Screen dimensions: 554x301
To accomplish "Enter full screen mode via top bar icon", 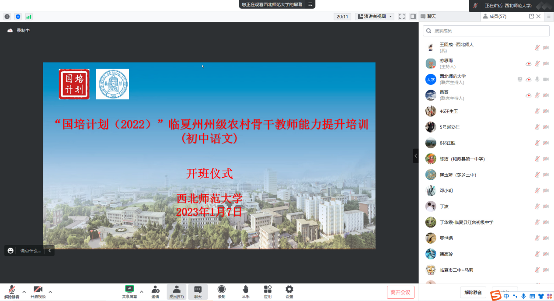I will 402,17.
